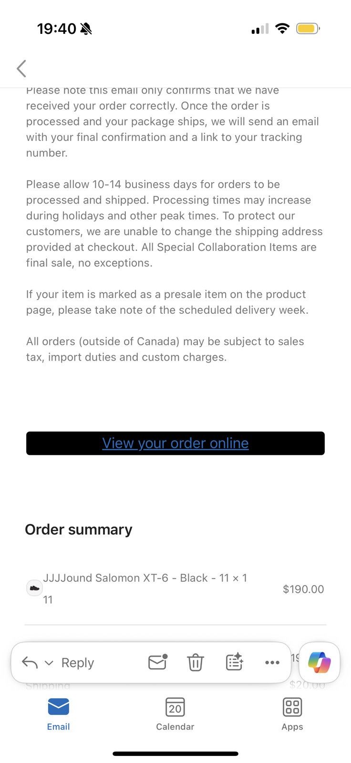Open AI summary notes icon

234,662
